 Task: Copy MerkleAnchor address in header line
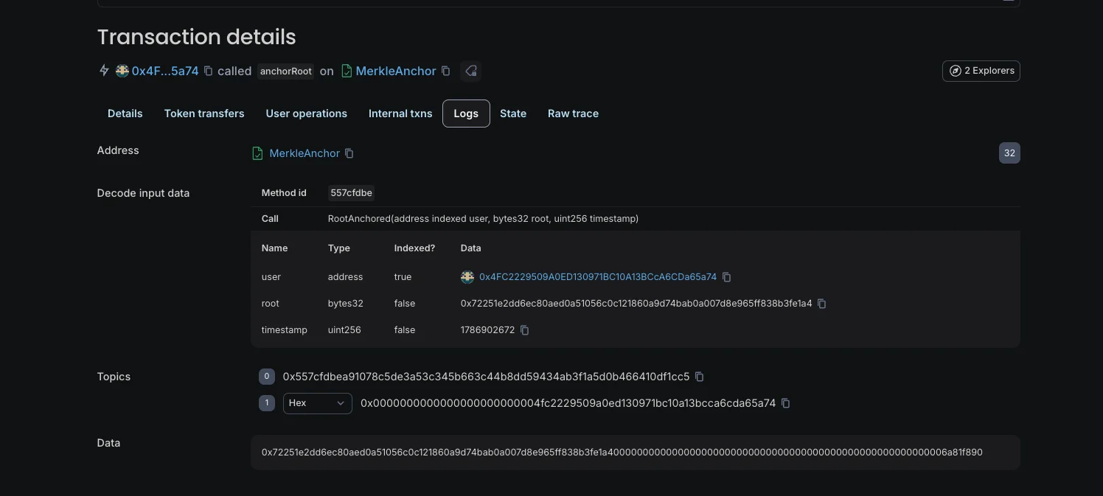[x=445, y=71]
